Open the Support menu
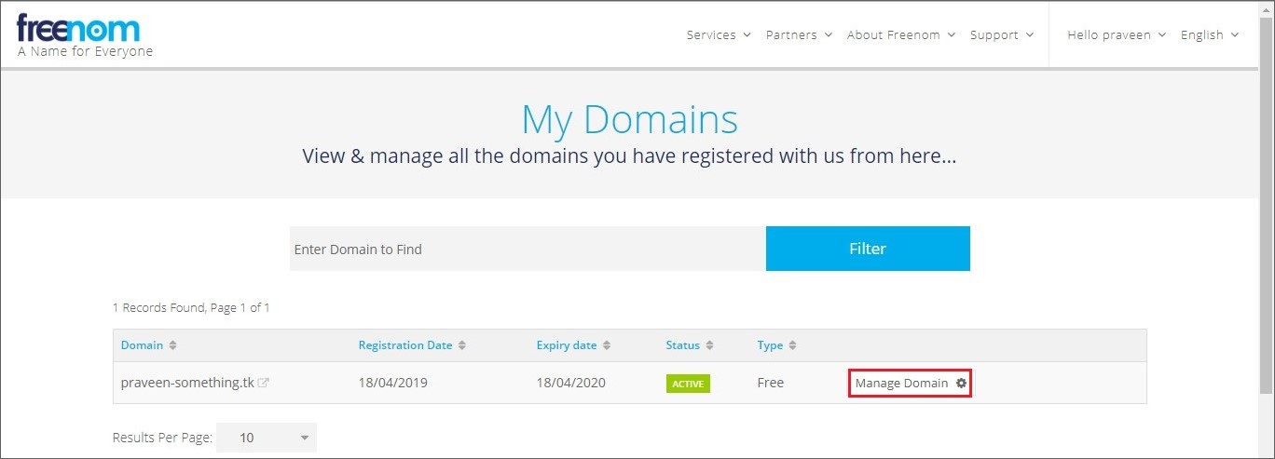1275x459 pixels. pos(1002,34)
